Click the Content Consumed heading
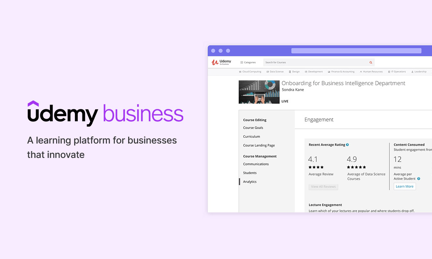432x259 pixels. pyautogui.click(x=409, y=145)
